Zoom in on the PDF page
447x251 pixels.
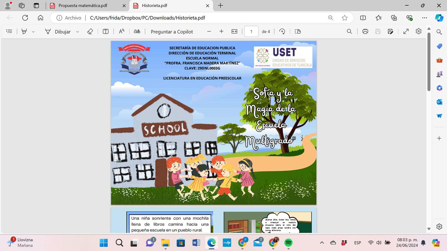tap(222, 32)
